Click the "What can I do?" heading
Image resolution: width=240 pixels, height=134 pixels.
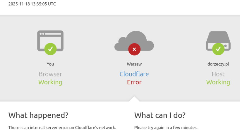coord(160,115)
